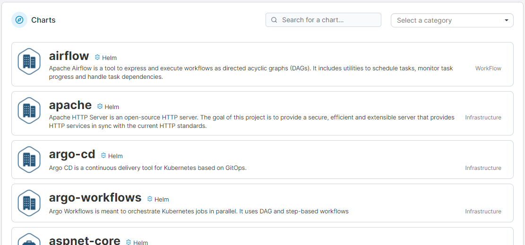The width and height of the screenshot is (525, 245).
Task: Click the Helm icon beside argo-cd
Action: click(x=103, y=156)
